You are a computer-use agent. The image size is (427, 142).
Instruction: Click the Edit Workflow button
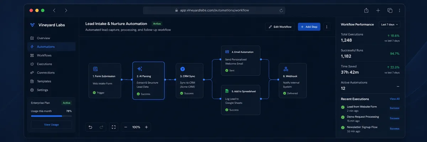280,27
